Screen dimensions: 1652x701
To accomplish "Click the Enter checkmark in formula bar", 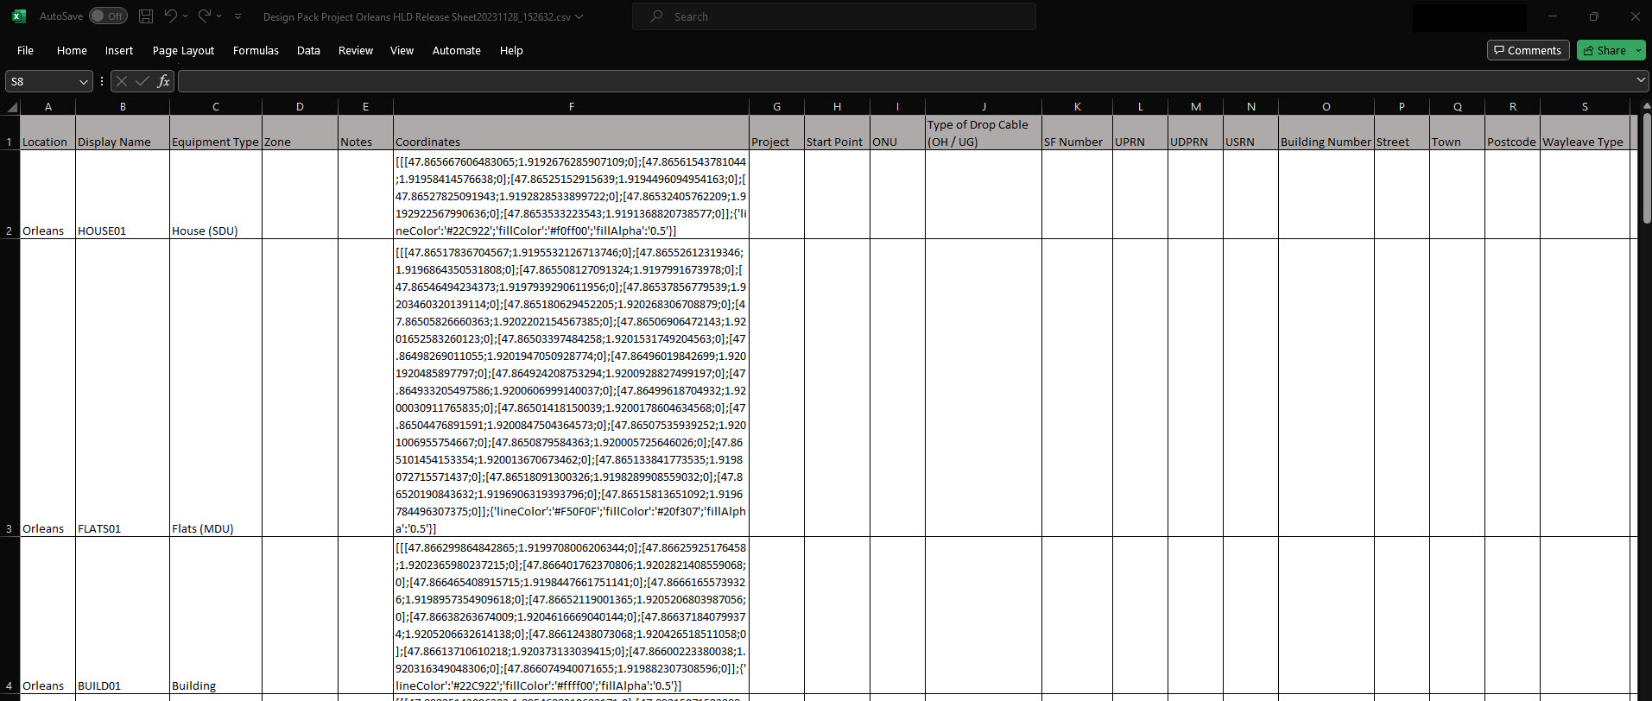I will pos(142,81).
